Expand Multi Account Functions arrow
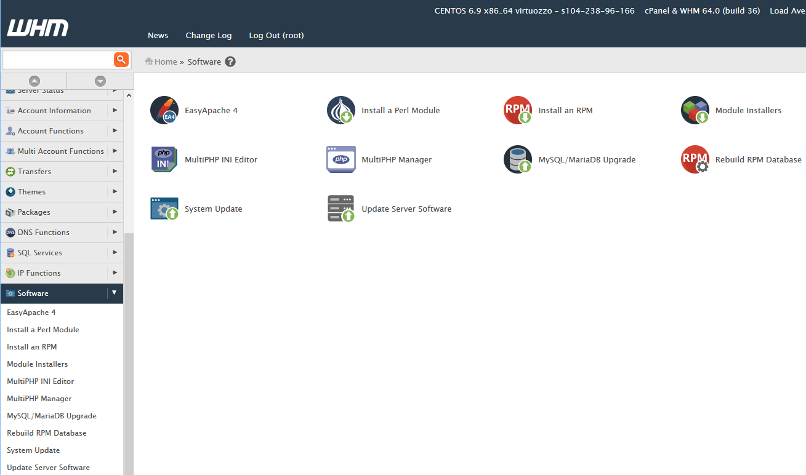The width and height of the screenshot is (806, 475). pos(115,151)
